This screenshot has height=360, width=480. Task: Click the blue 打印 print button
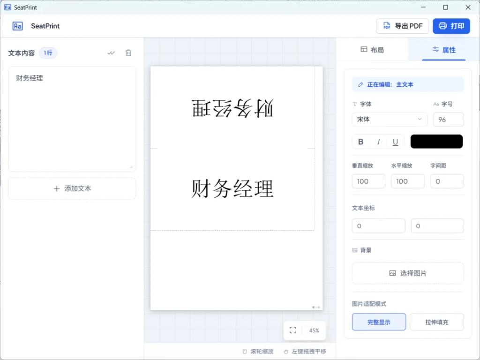pos(451,26)
